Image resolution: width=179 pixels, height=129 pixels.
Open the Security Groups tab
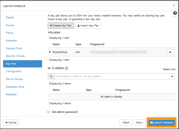15,56
